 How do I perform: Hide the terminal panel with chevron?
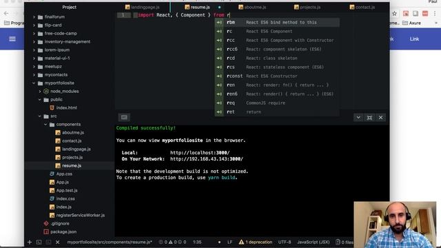[x=358, y=118]
